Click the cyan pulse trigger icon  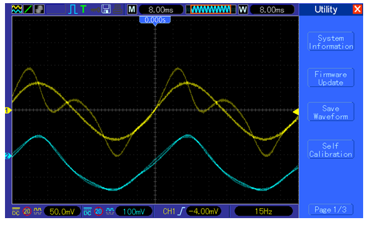[x=73, y=9]
